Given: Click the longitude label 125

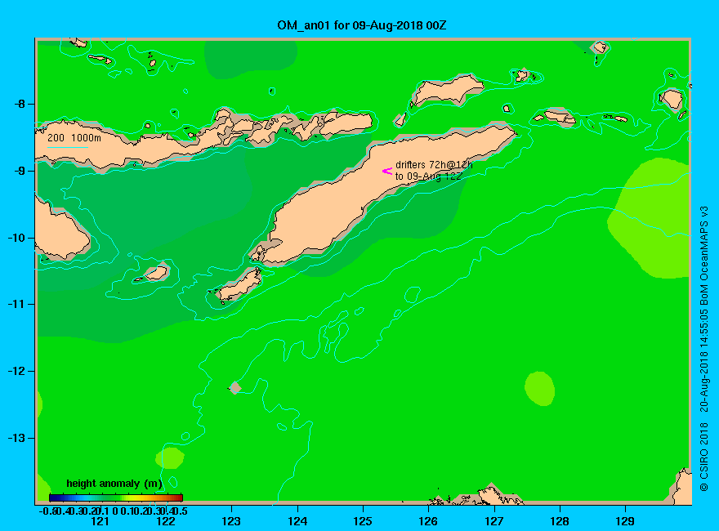Looking at the screenshot, I should (x=363, y=521).
